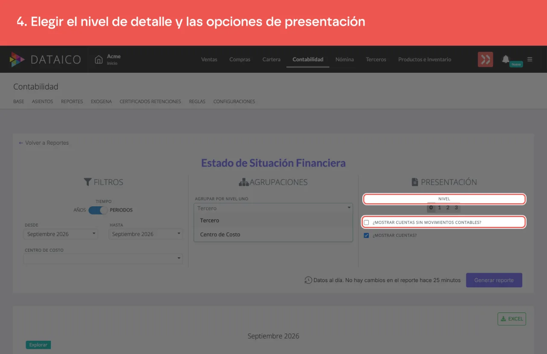This screenshot has height=354, width=547.
Task: Uncheck the ¿Mostrar cuentas? checkbox
Action: click(366, 235)
